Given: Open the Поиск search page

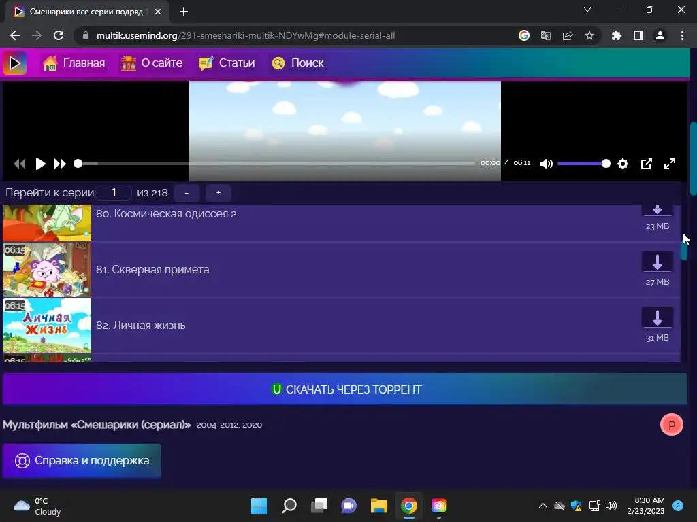Looking at the screenshot, I should click(298, 63).
